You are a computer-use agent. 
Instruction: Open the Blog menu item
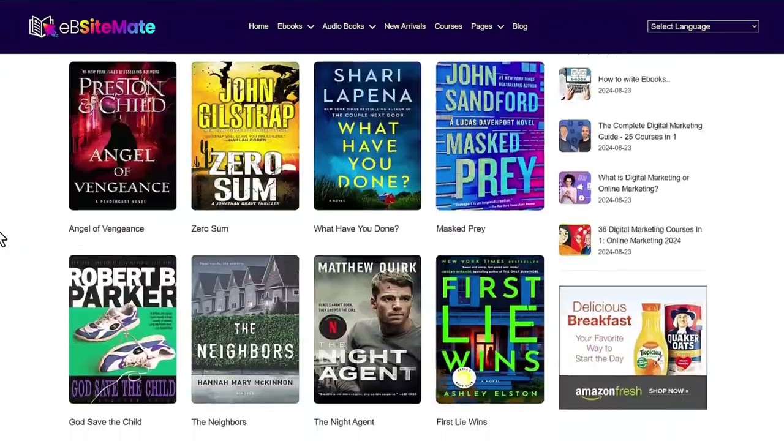coord(520,26)
